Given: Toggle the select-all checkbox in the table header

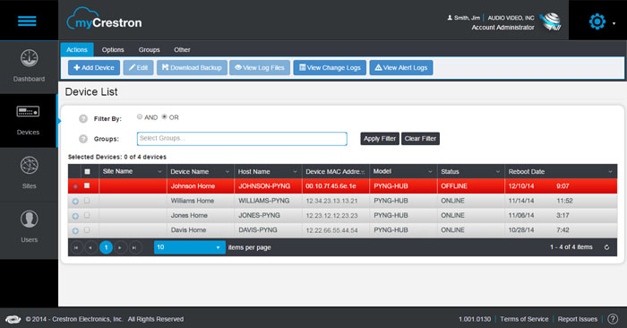Looking at the screenshot, I should click(x=87, y=171).
